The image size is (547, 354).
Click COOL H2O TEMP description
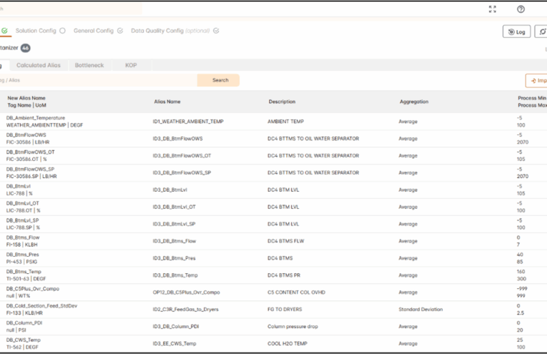point(287,343)
